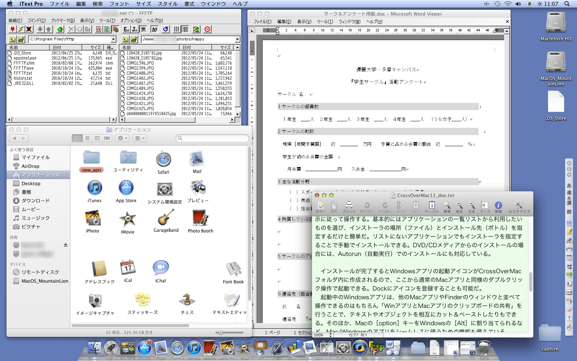Switch the Finder window to list view
577x361 pixels.
87,138
